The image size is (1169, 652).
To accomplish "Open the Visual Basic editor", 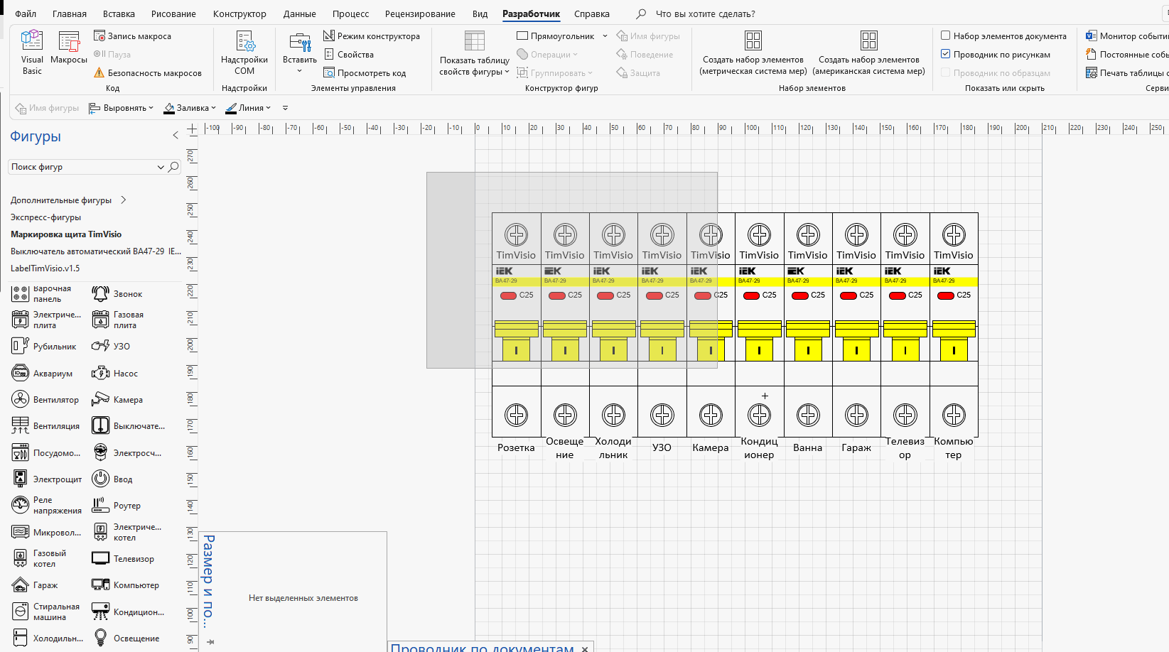I will (x=32, y=52).
